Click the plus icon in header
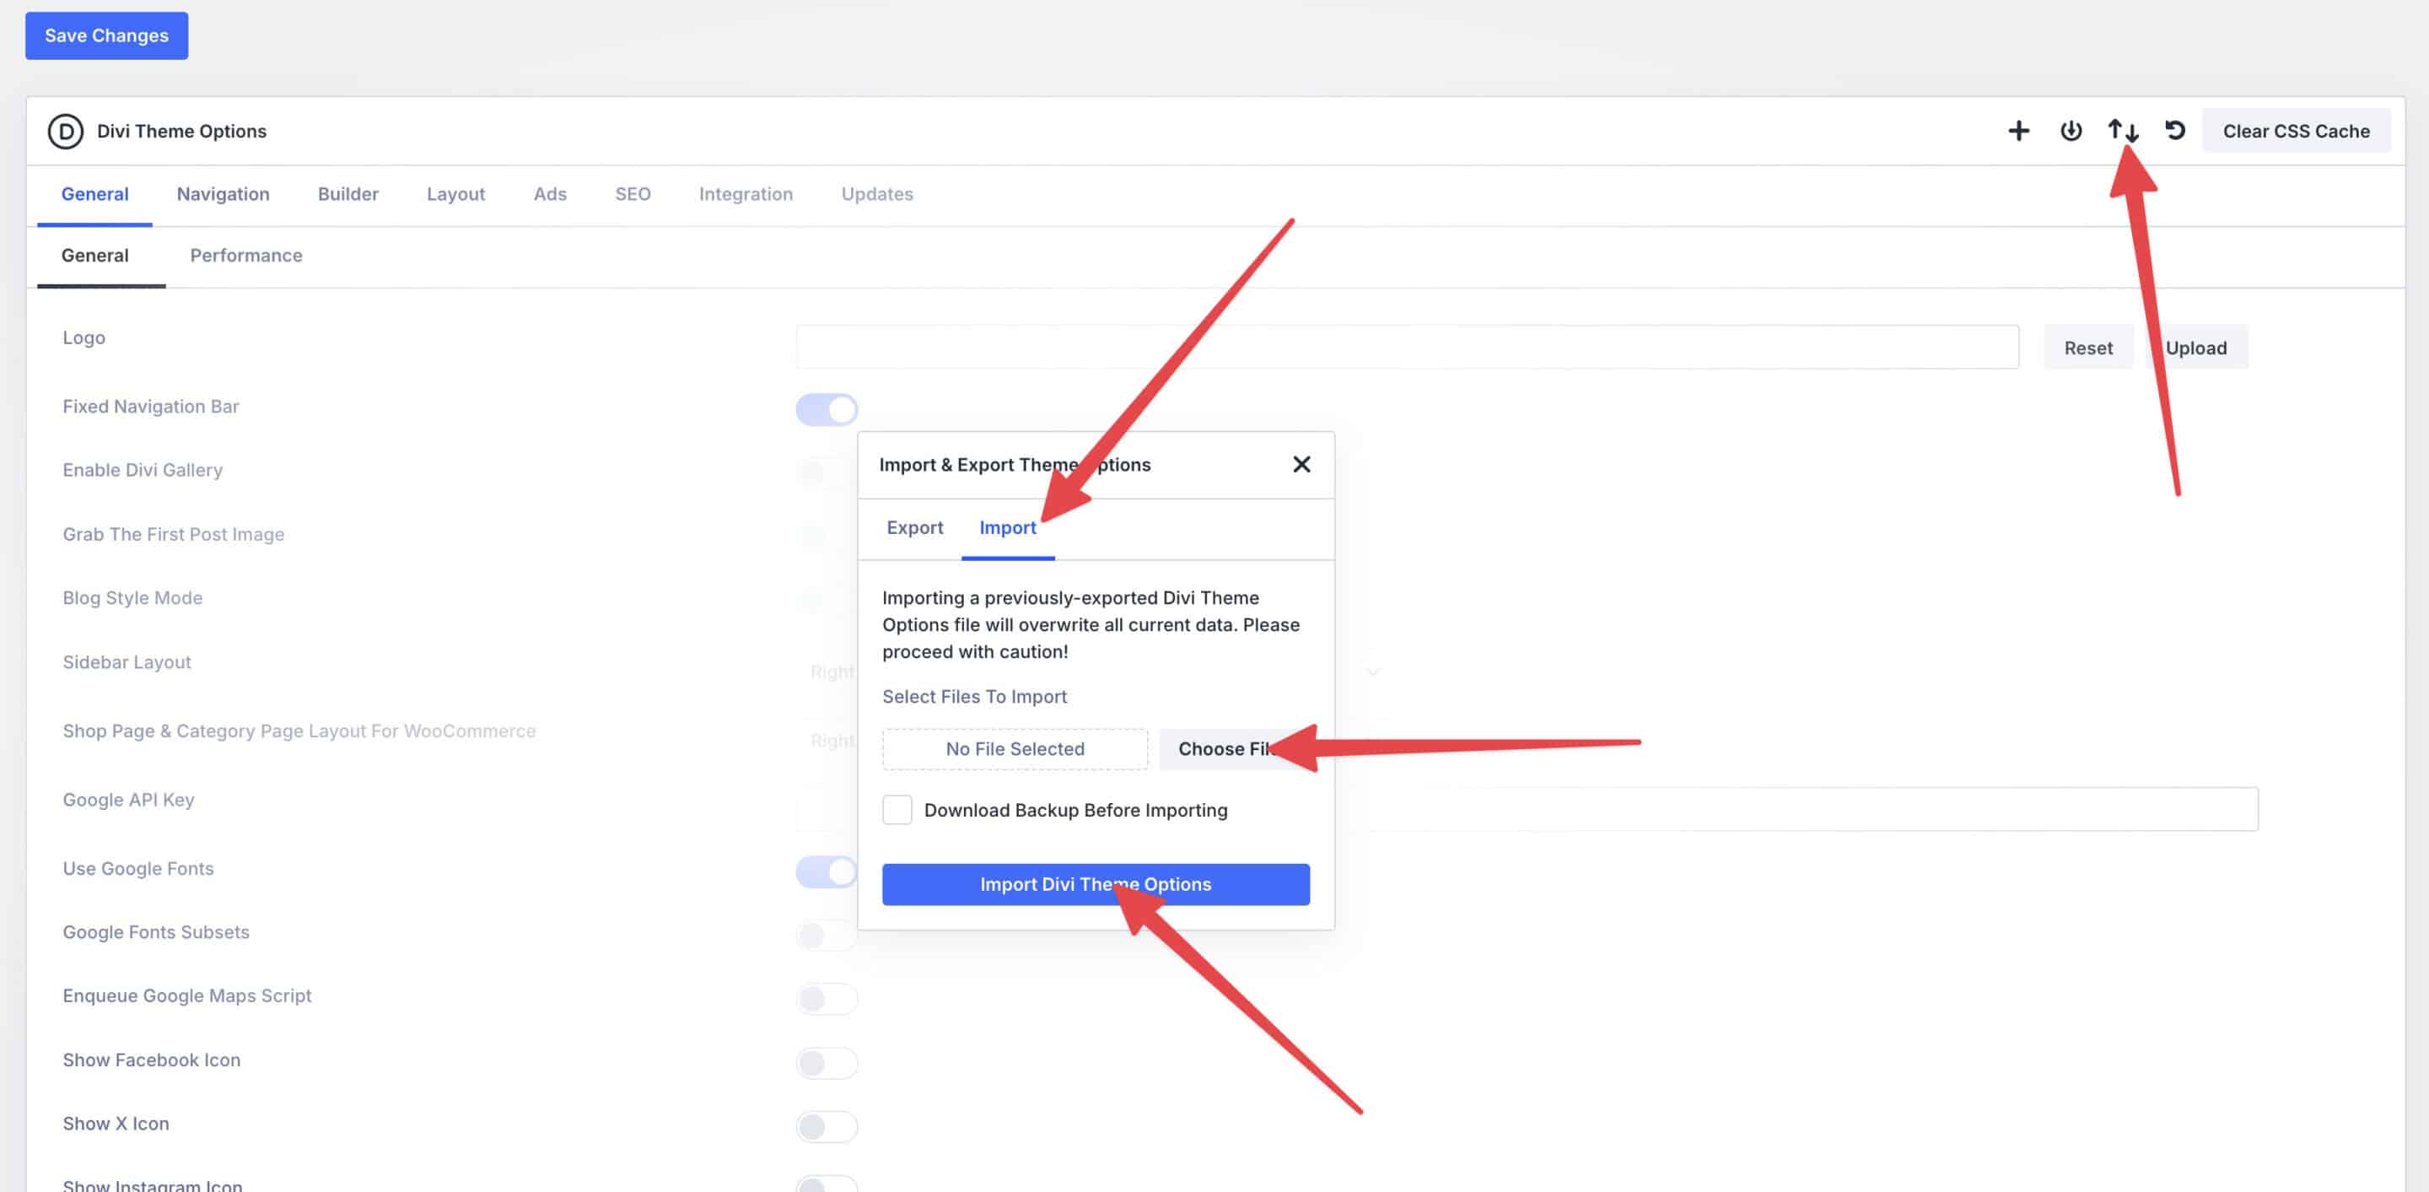This screenshot has width=2429, height=1192. click(x=2018, y=131)
